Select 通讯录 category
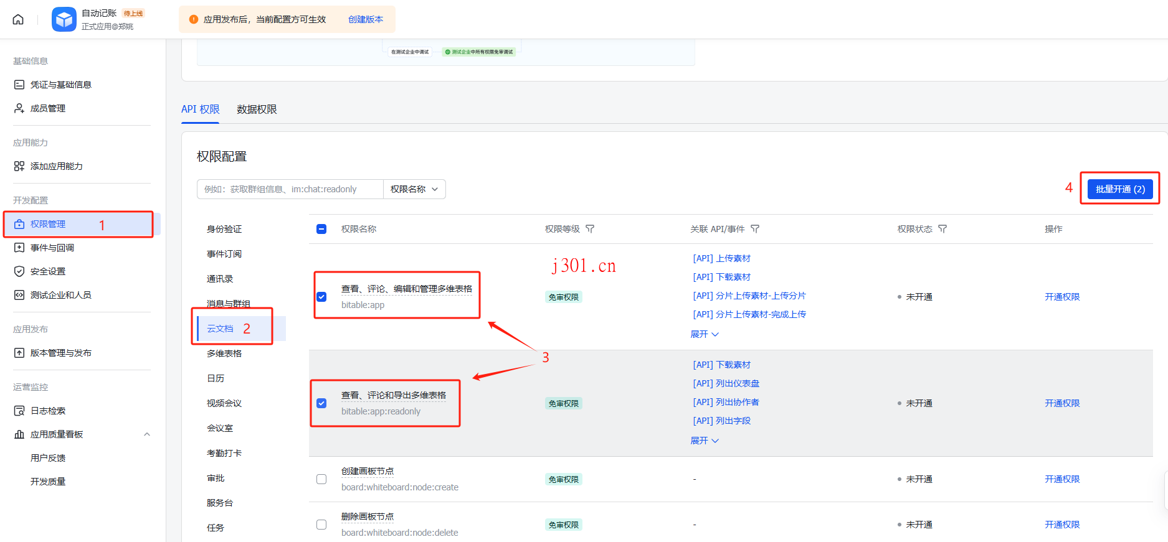Screen dimensions: 1168x542 click(220, 279)
